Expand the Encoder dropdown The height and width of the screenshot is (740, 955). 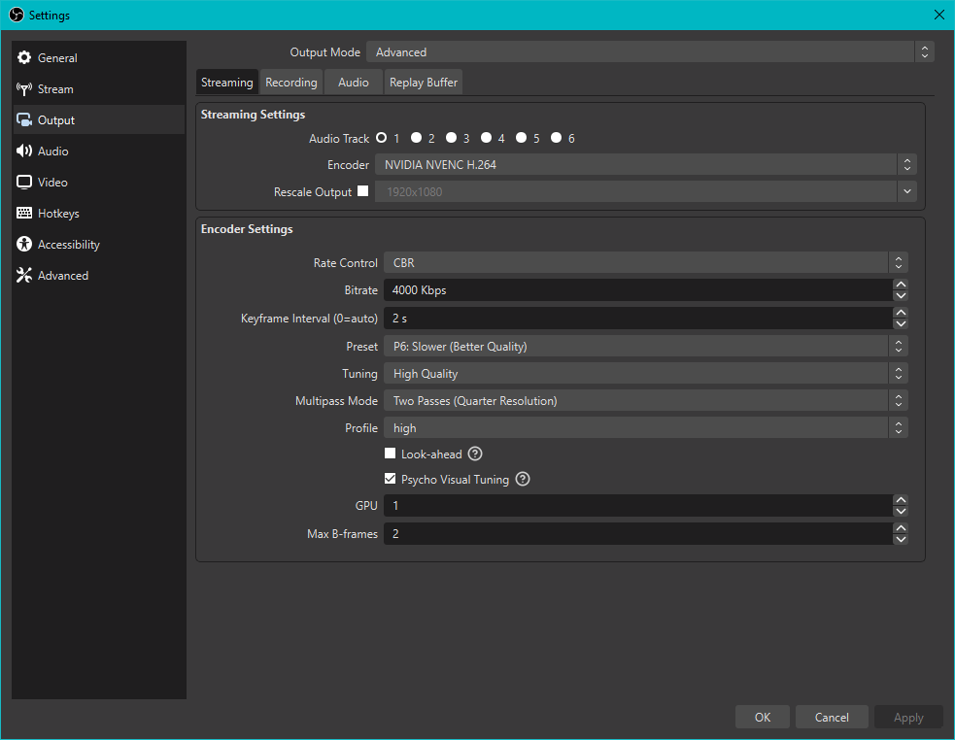tap(645, 165)
